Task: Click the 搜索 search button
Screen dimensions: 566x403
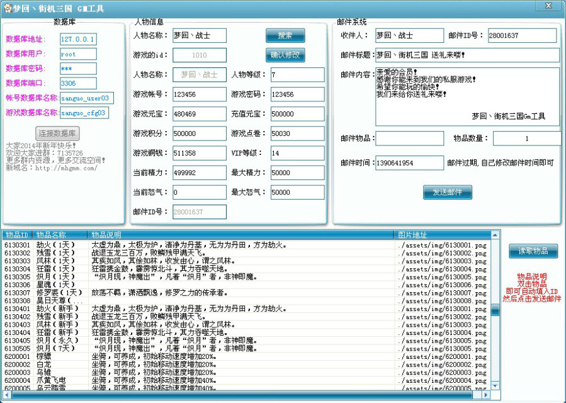Action: [285, 35]
